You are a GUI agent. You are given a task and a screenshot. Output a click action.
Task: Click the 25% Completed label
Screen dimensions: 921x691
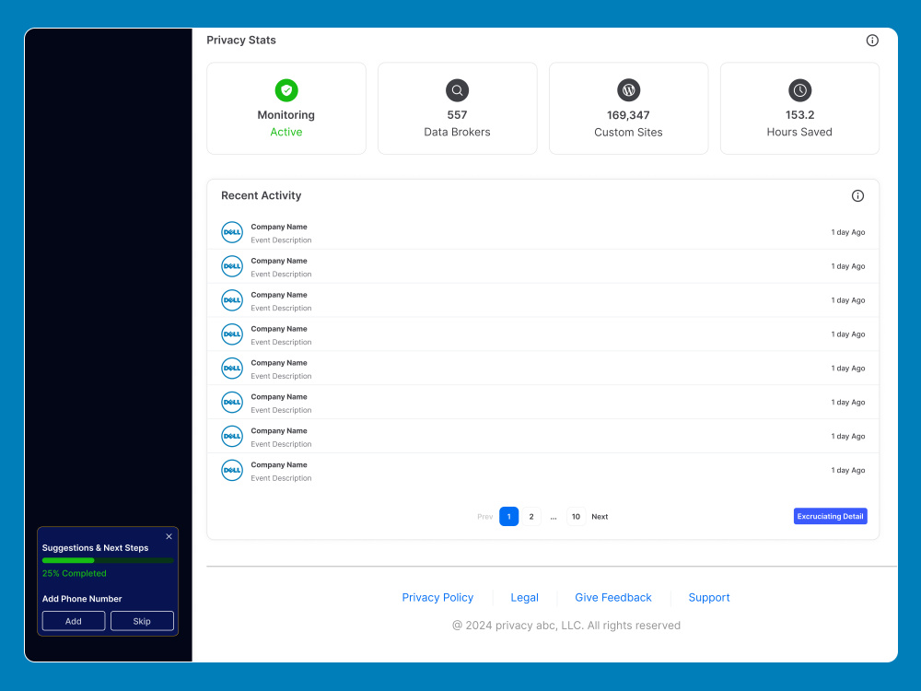(74, 573)
